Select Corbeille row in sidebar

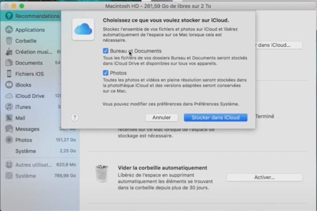click(x=31, y=41)
